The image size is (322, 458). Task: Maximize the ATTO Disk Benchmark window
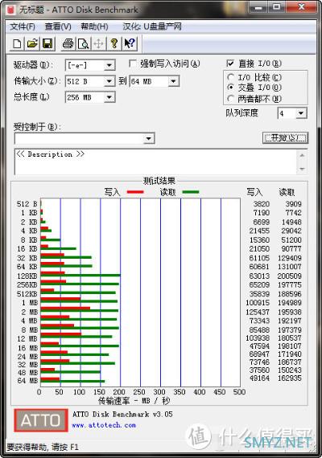[x=276, y=6]
